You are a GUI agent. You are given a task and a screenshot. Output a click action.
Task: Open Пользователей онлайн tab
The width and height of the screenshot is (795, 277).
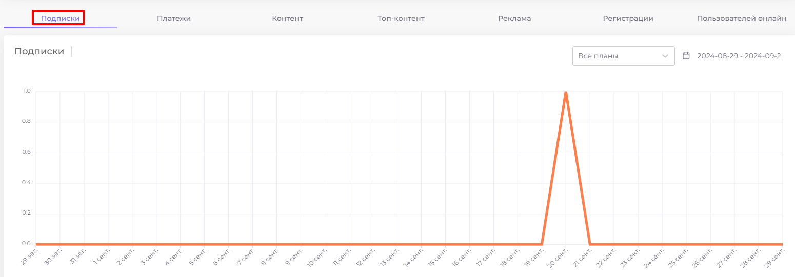click(x=741, y=18)
